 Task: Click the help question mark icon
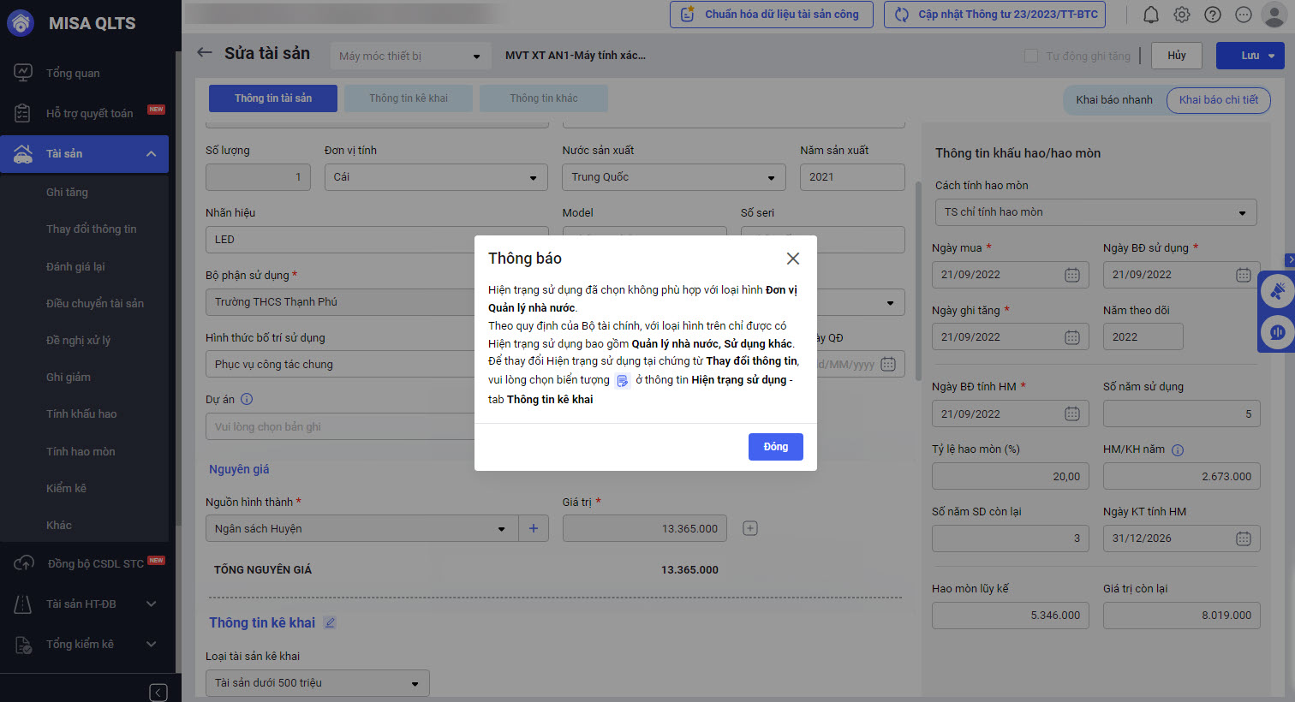point(1213,15)
